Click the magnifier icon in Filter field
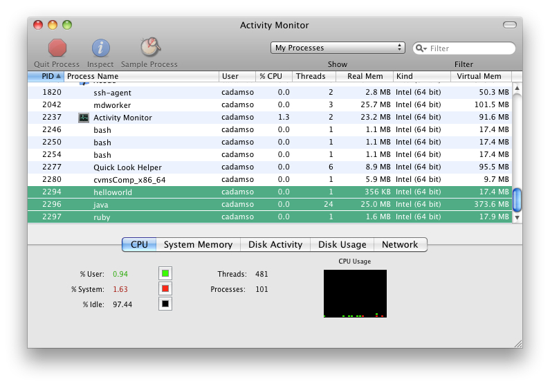The image size is (550, 386). pos(421,48)
